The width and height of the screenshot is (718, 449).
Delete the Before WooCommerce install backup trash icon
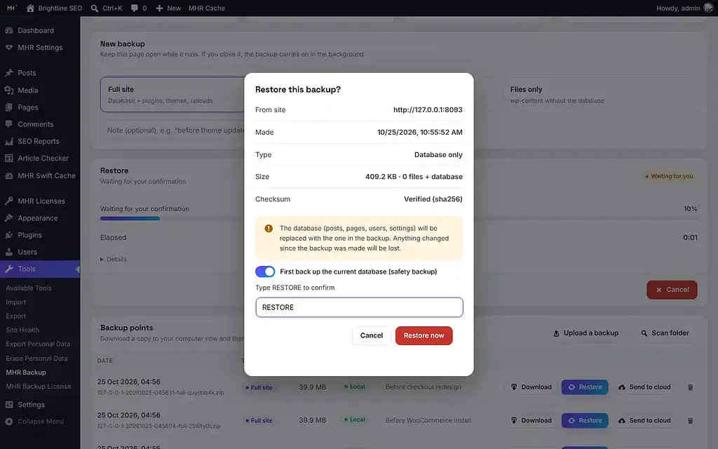tap(690, 421)
